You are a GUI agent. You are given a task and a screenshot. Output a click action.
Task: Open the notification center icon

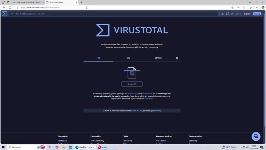(262, 147)
